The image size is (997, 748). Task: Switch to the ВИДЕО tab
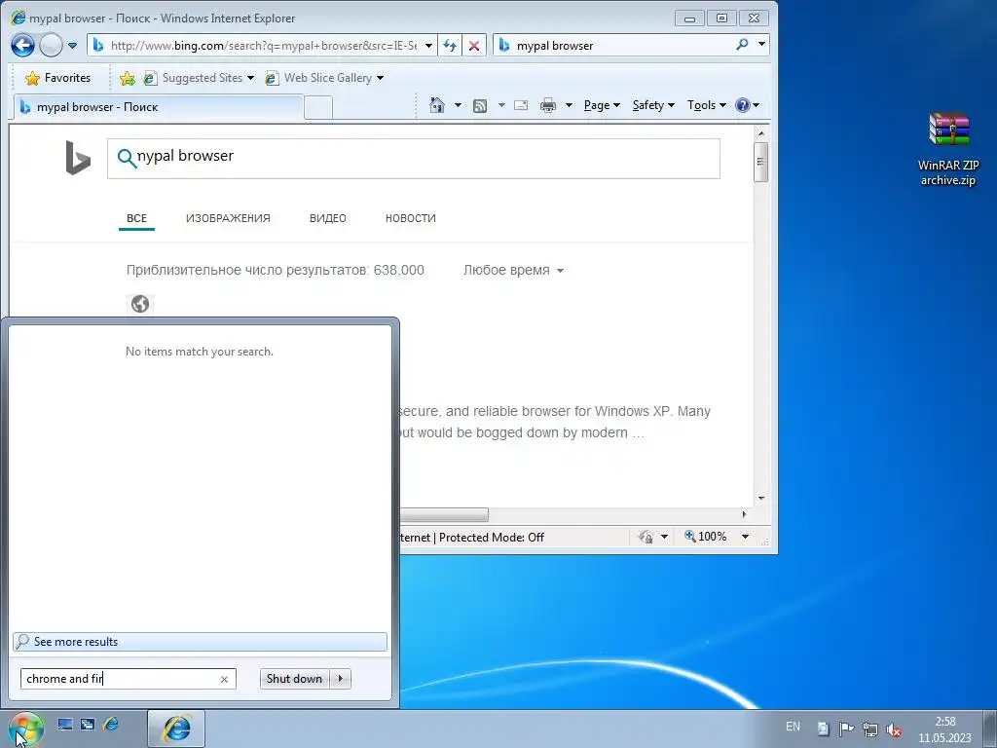[327, 218]
